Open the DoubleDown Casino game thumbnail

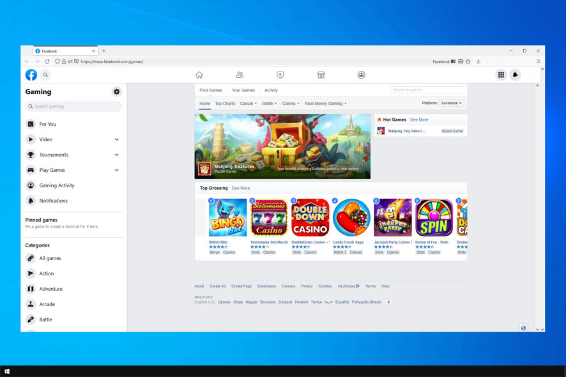(310, 218)
